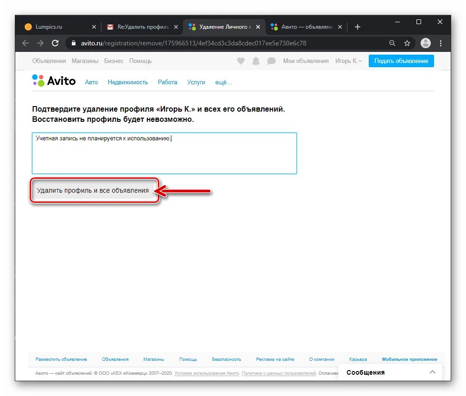
Task: Go forward with the browser arrow
Action: (x=40, y=43)
